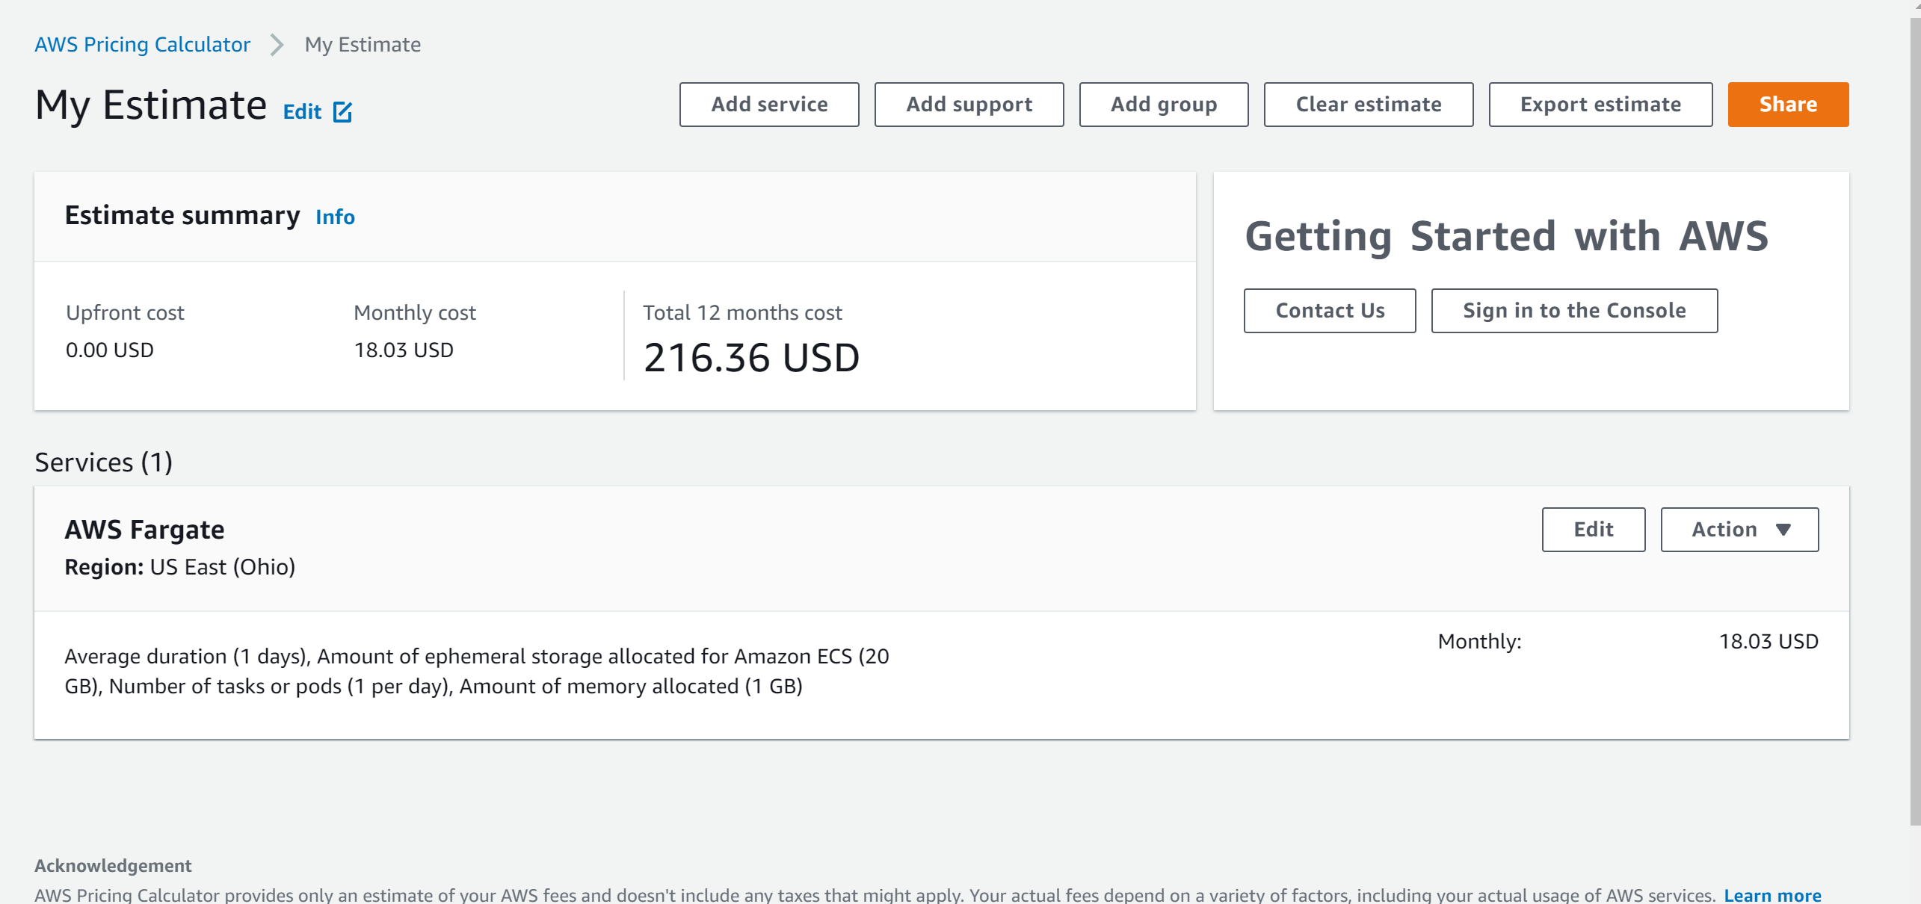The width and height of the screenshot is (1921, 904).
Task: Click the Monthly cost label in summary
Action: [x=415, y=312]
